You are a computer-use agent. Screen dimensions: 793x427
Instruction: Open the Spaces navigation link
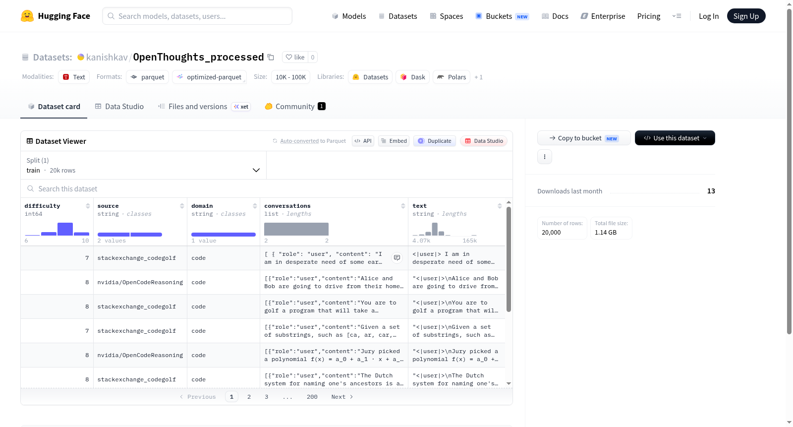point(446,16)
